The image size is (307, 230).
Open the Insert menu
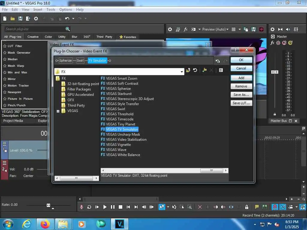38,10
